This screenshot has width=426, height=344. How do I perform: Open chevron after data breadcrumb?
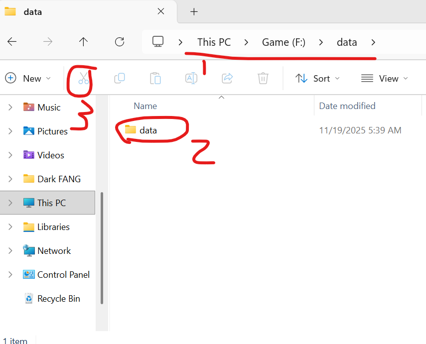373,42
